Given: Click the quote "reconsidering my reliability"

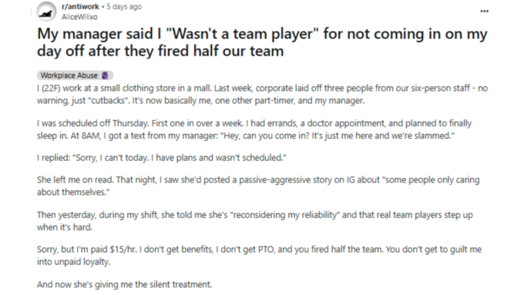Looking at the screenshot, I should (x=284, y=215).
